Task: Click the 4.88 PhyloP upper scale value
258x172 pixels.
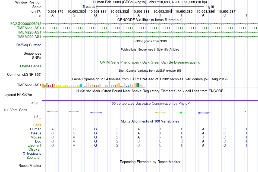Action: (35, 103)
